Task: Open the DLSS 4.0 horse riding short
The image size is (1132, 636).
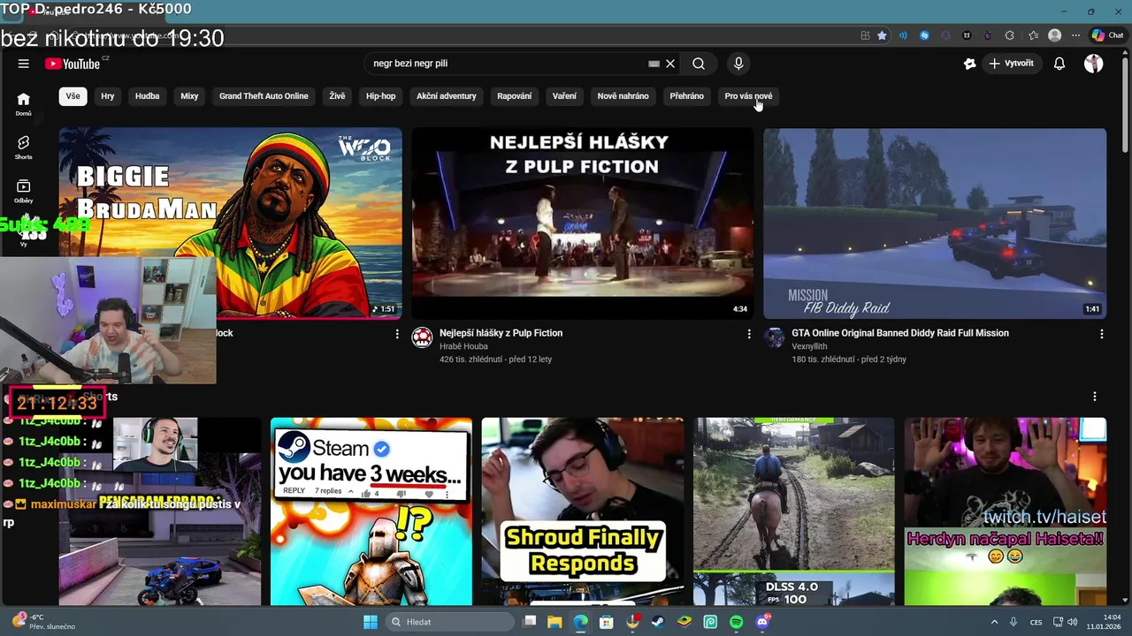Action: [x=794, y=511]
